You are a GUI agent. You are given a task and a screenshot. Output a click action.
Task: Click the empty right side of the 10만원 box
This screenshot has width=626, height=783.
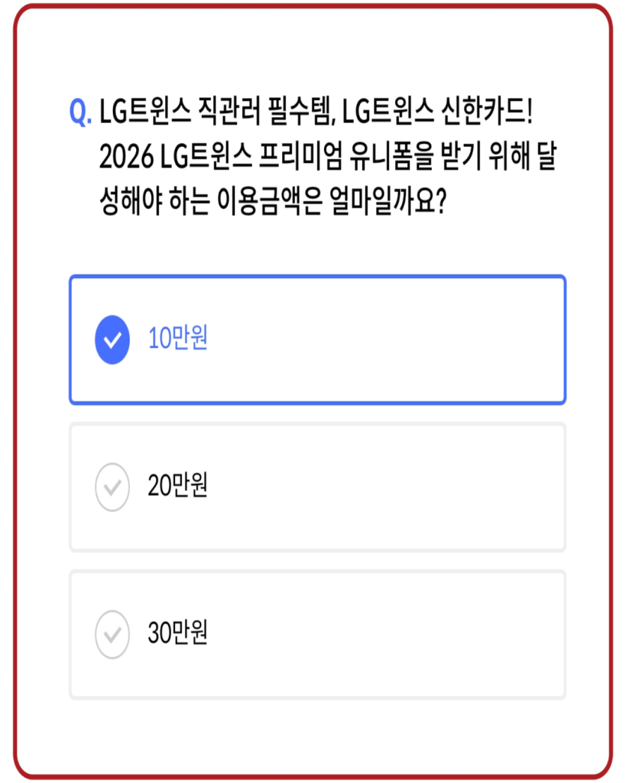click(459, 340)
